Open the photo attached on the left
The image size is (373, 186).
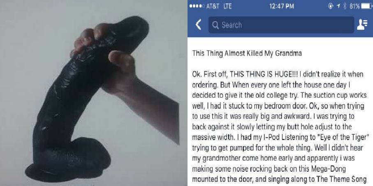point(90,93)
